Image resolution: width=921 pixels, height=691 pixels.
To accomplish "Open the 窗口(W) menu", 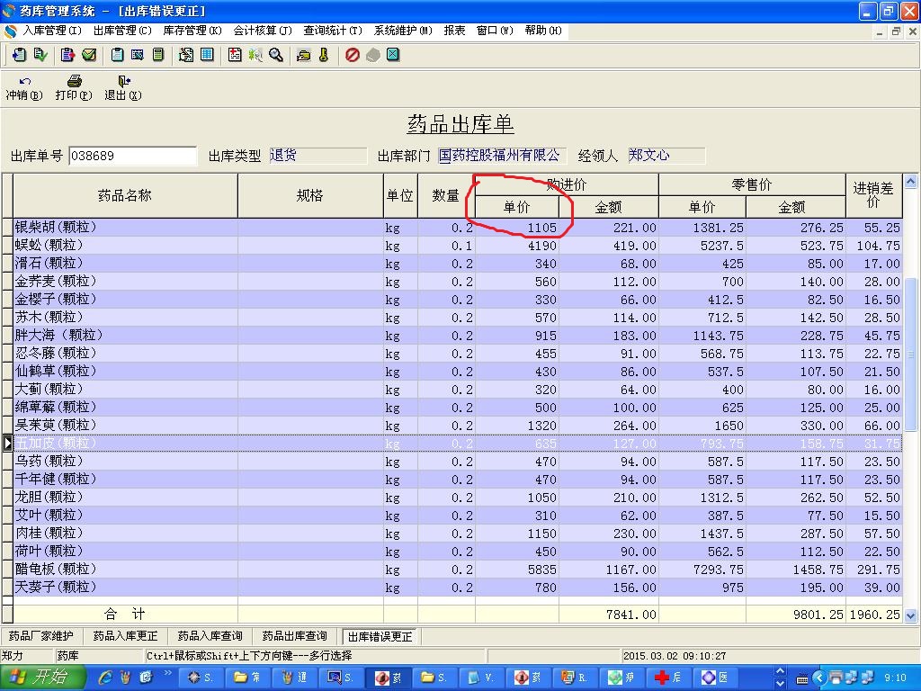I will point(495,30).
